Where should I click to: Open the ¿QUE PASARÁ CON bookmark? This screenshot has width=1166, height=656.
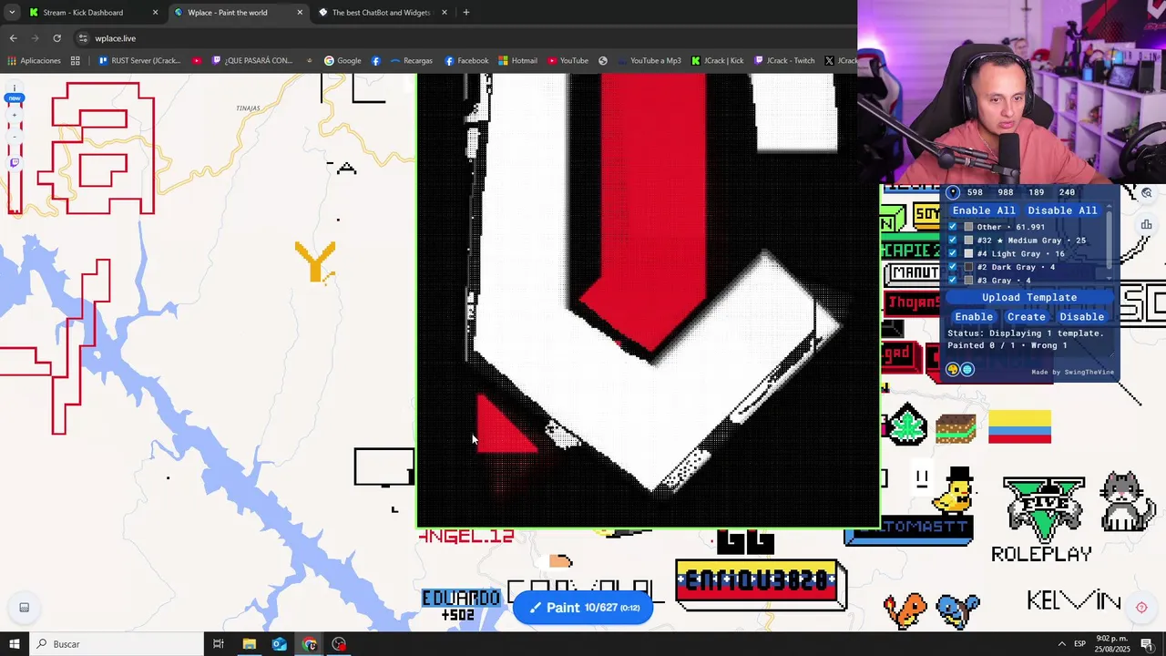(252, 61)
